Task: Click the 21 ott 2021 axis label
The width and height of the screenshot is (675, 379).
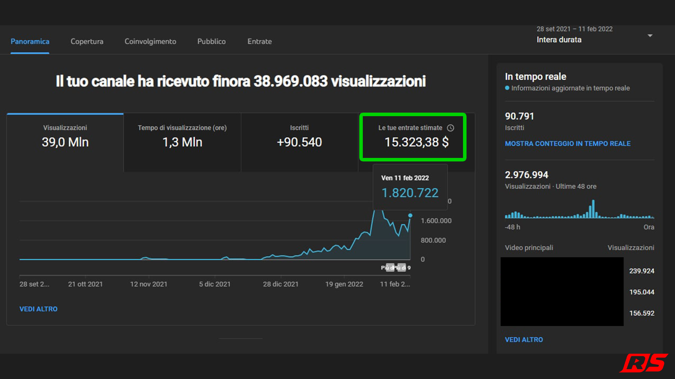Action: [x=85, y=284]
